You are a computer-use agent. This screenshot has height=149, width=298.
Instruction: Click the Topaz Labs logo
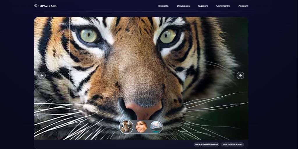pyautogui.click(x=45, y=6)
